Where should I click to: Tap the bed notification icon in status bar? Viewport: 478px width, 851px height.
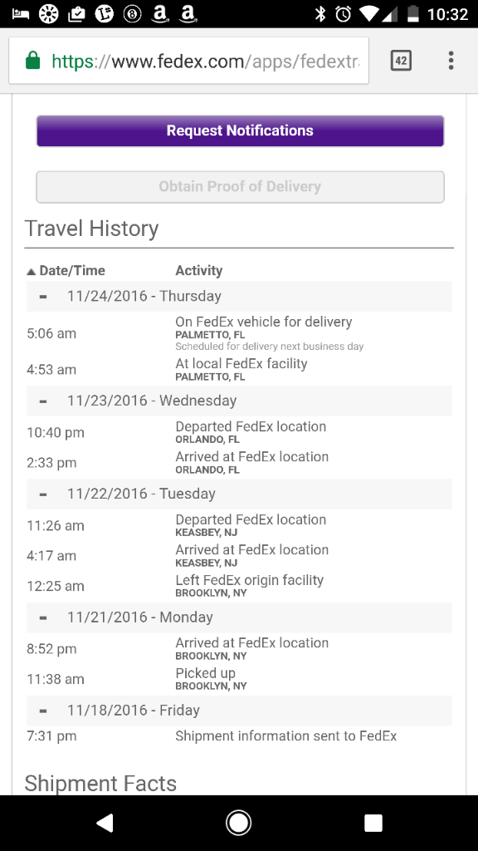tap(20, 15)
